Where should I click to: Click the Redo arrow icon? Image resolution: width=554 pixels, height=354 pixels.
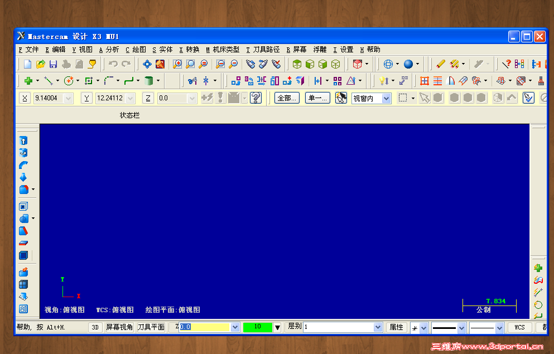click(x=126, y=64)
